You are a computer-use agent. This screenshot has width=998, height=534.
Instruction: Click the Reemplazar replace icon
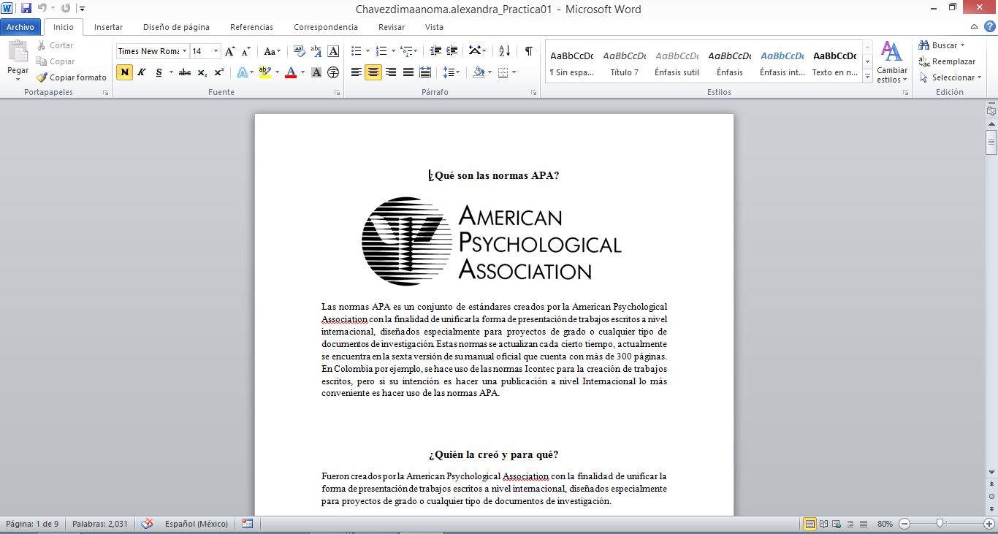[x=948, y=61]
